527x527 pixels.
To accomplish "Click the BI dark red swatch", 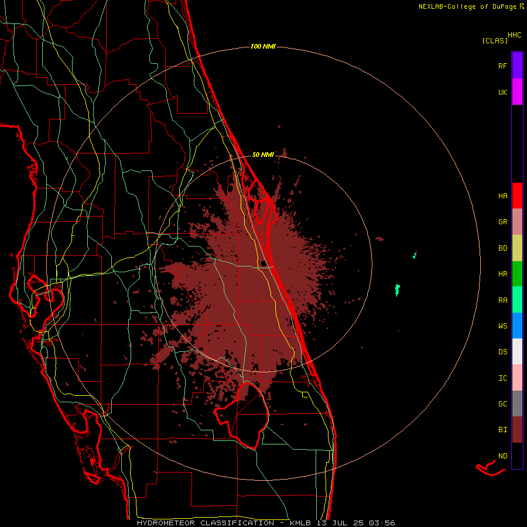I will pyautogui.click(x=517, y=430).
